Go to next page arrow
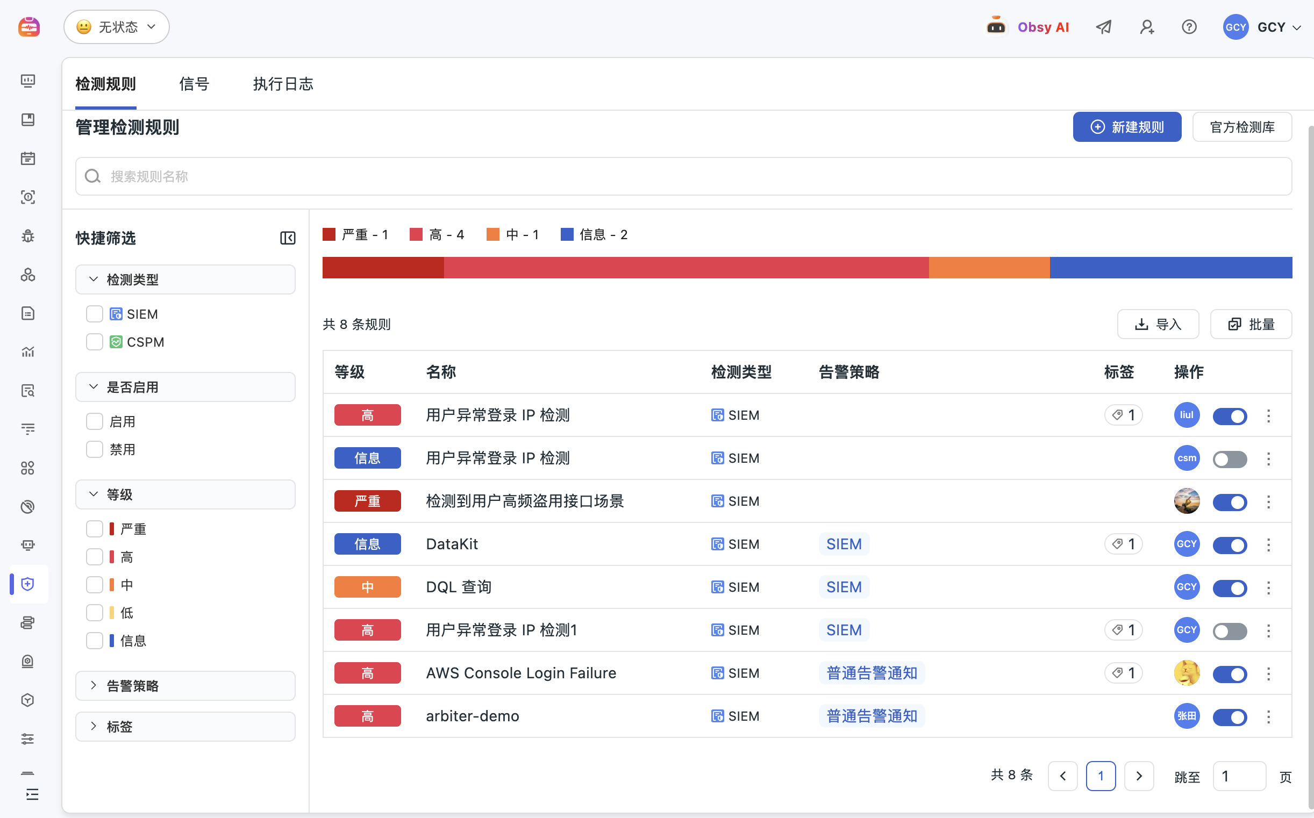Image resolution: width=1314 pixels, height=818 pixels. click(x=1139, y=776)
